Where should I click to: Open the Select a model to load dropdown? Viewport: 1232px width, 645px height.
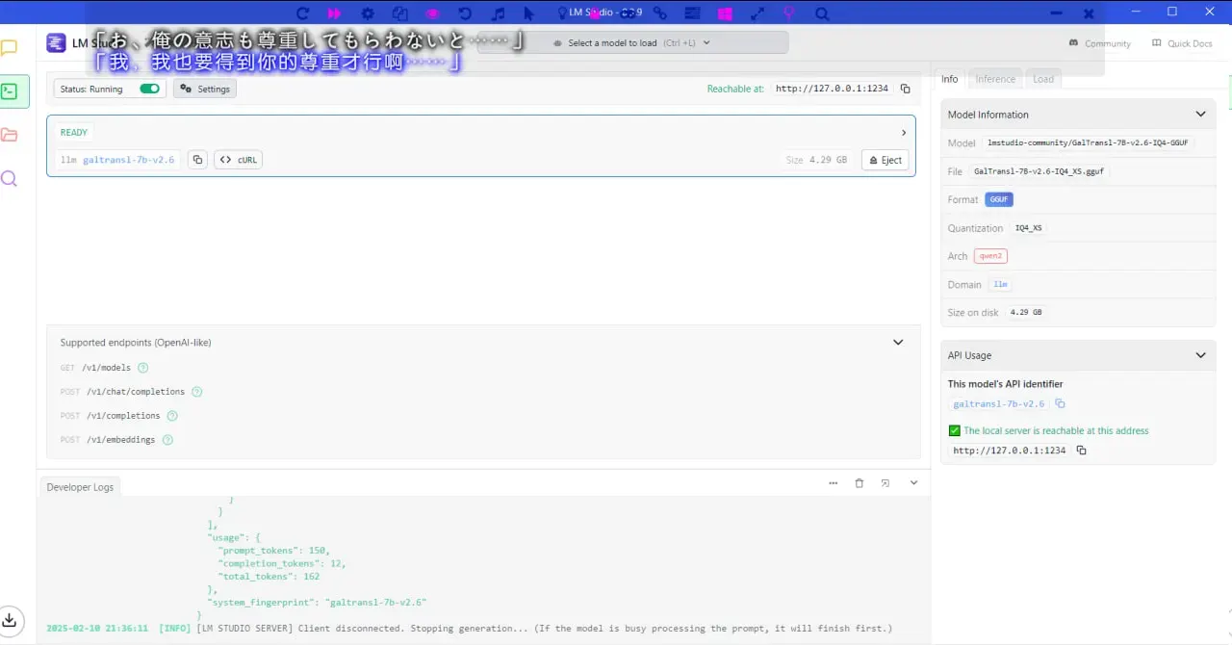632,42
